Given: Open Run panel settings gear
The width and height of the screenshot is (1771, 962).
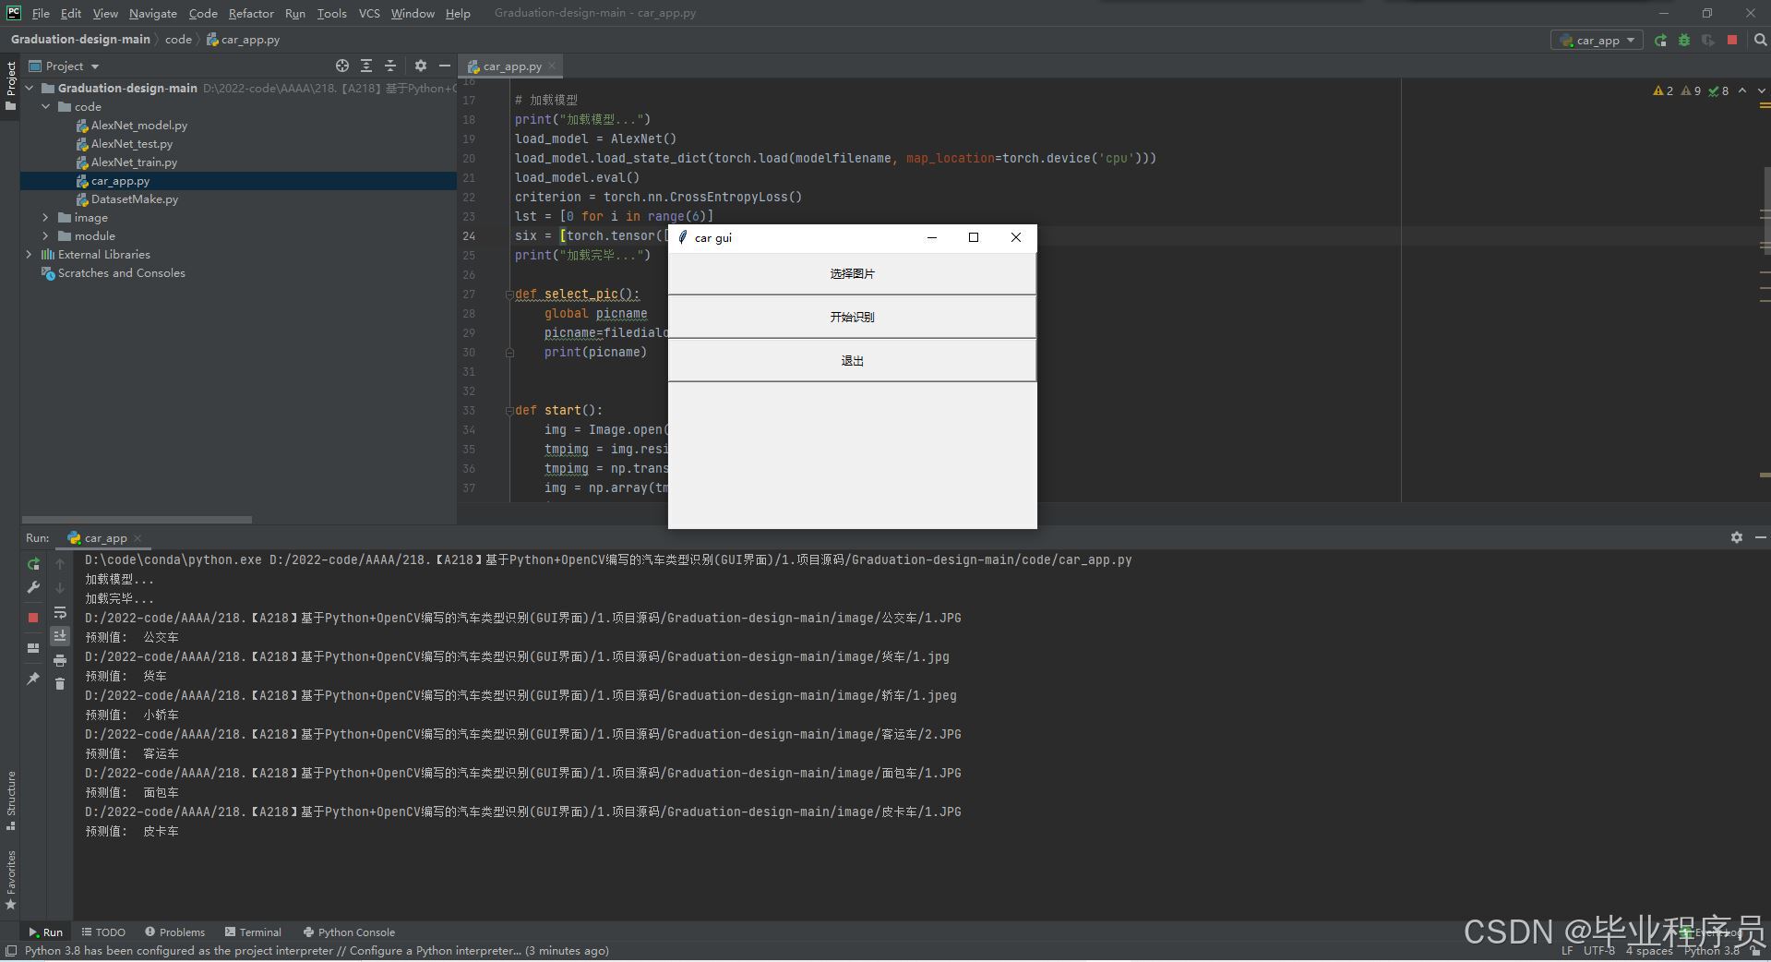Looking at the screenshot, I should (1737, 537).
